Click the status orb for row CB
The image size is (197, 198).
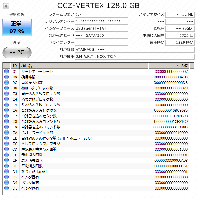coord(6,138)
